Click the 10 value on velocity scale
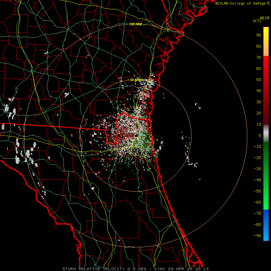Screen dimensions: 271x271 tap(259, 124)
